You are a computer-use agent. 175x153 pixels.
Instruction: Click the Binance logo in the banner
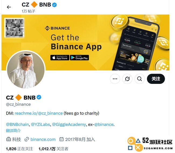click(57, 28)
